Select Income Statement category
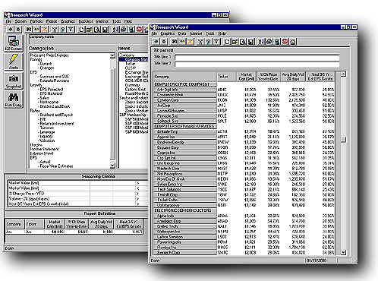 click(x=44, y=149)
